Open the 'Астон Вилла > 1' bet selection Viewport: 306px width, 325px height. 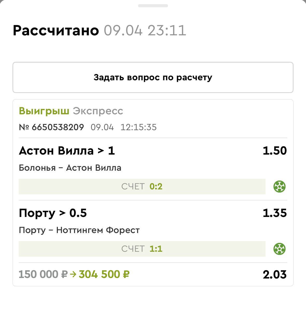pyautogui.click(x=67, y=151)
